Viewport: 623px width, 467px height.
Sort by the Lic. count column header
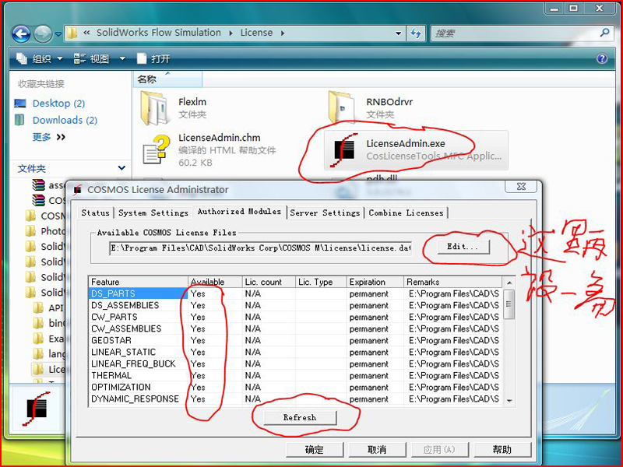[269, 282]
